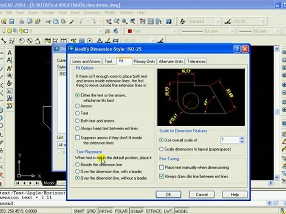Click the Plot print icon

(x=22, y=21)
